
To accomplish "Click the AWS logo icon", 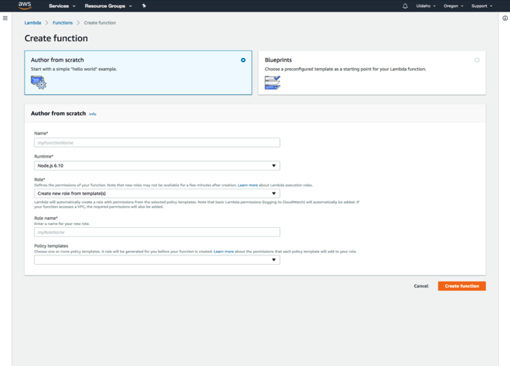I will point(25,6).
